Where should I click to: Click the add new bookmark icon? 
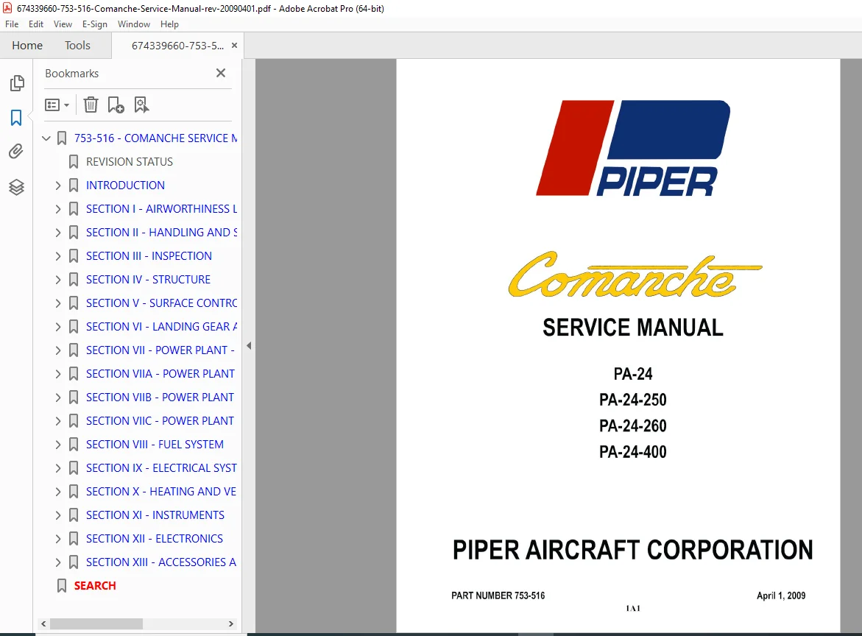point(116,105)
